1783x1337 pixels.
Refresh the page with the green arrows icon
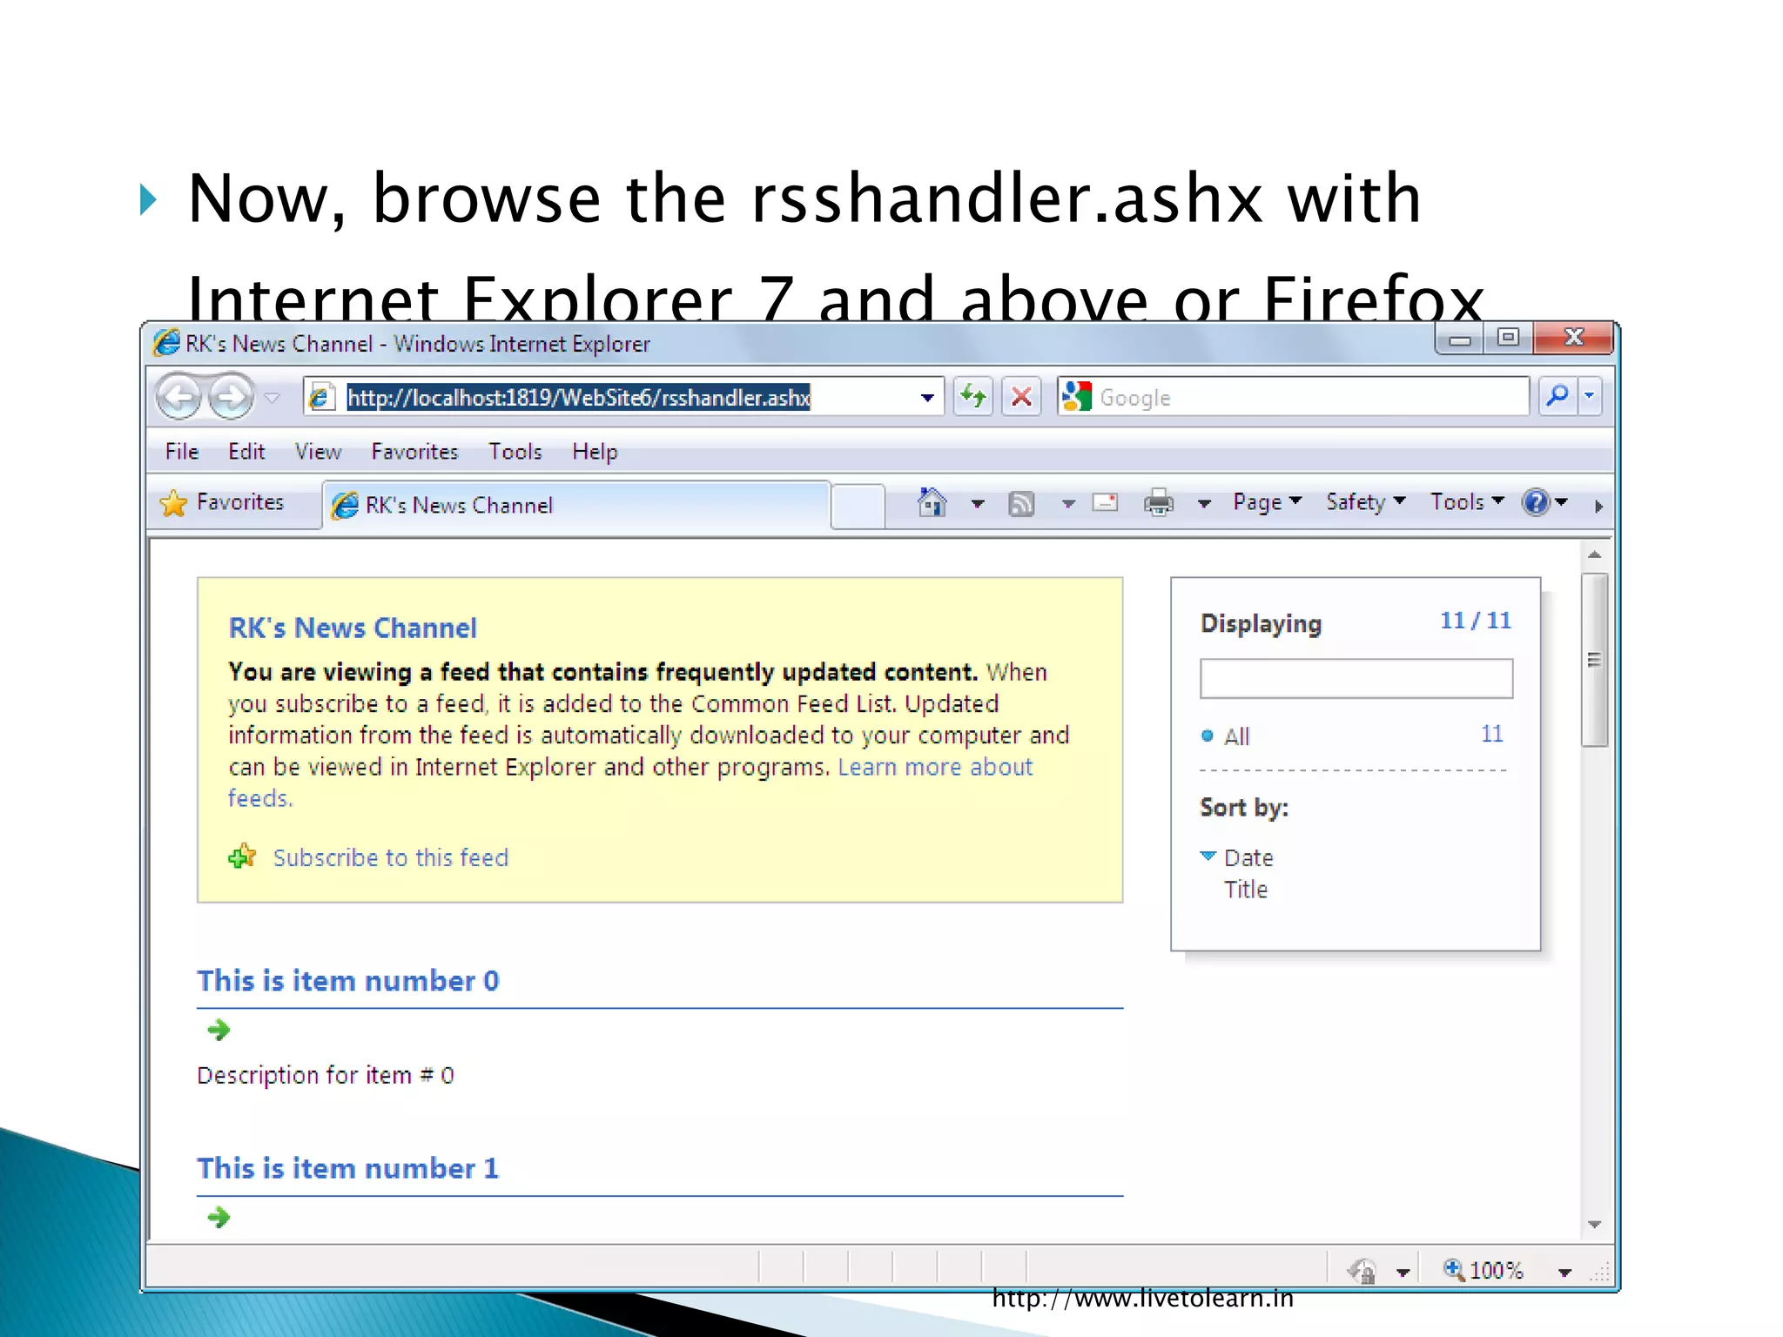tap(972, 397)
